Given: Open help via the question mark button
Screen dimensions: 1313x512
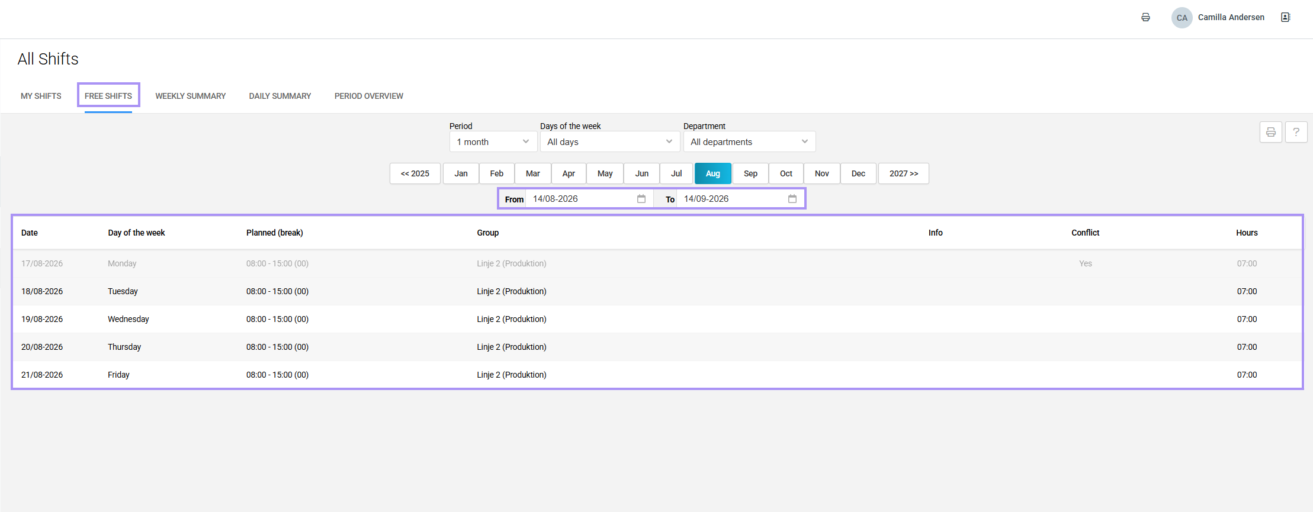Looking at the screenshot, I should tap(1296, 132).
